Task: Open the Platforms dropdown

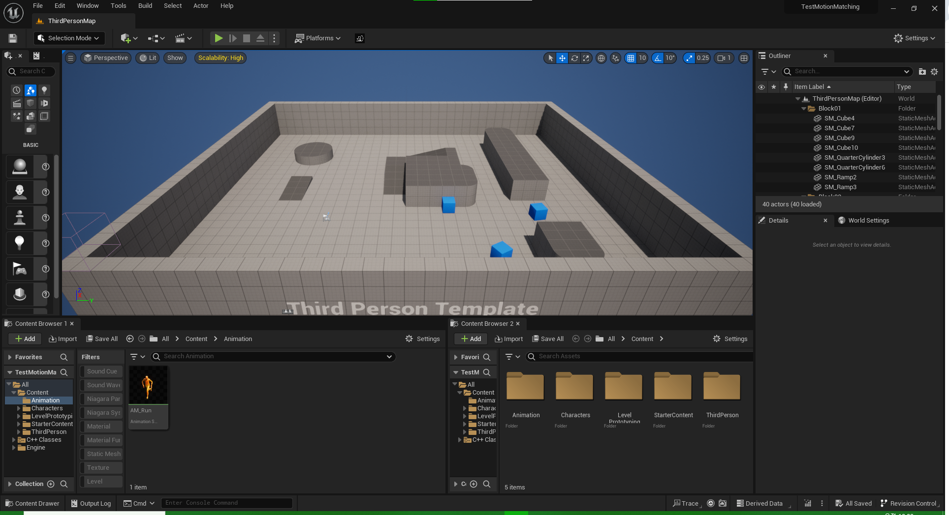Action: coord(317,38)
